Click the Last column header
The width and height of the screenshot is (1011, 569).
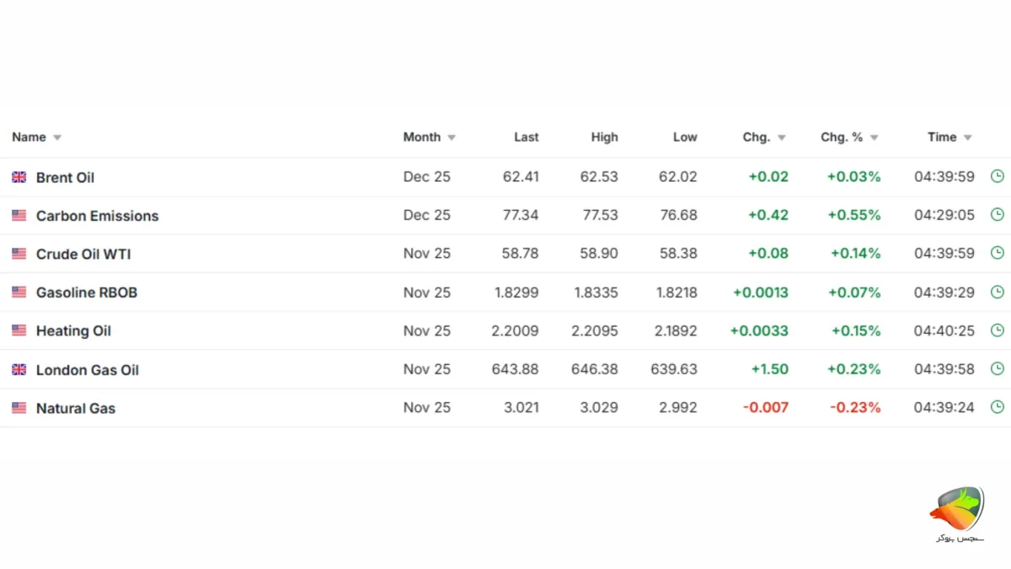click(527, 137)
